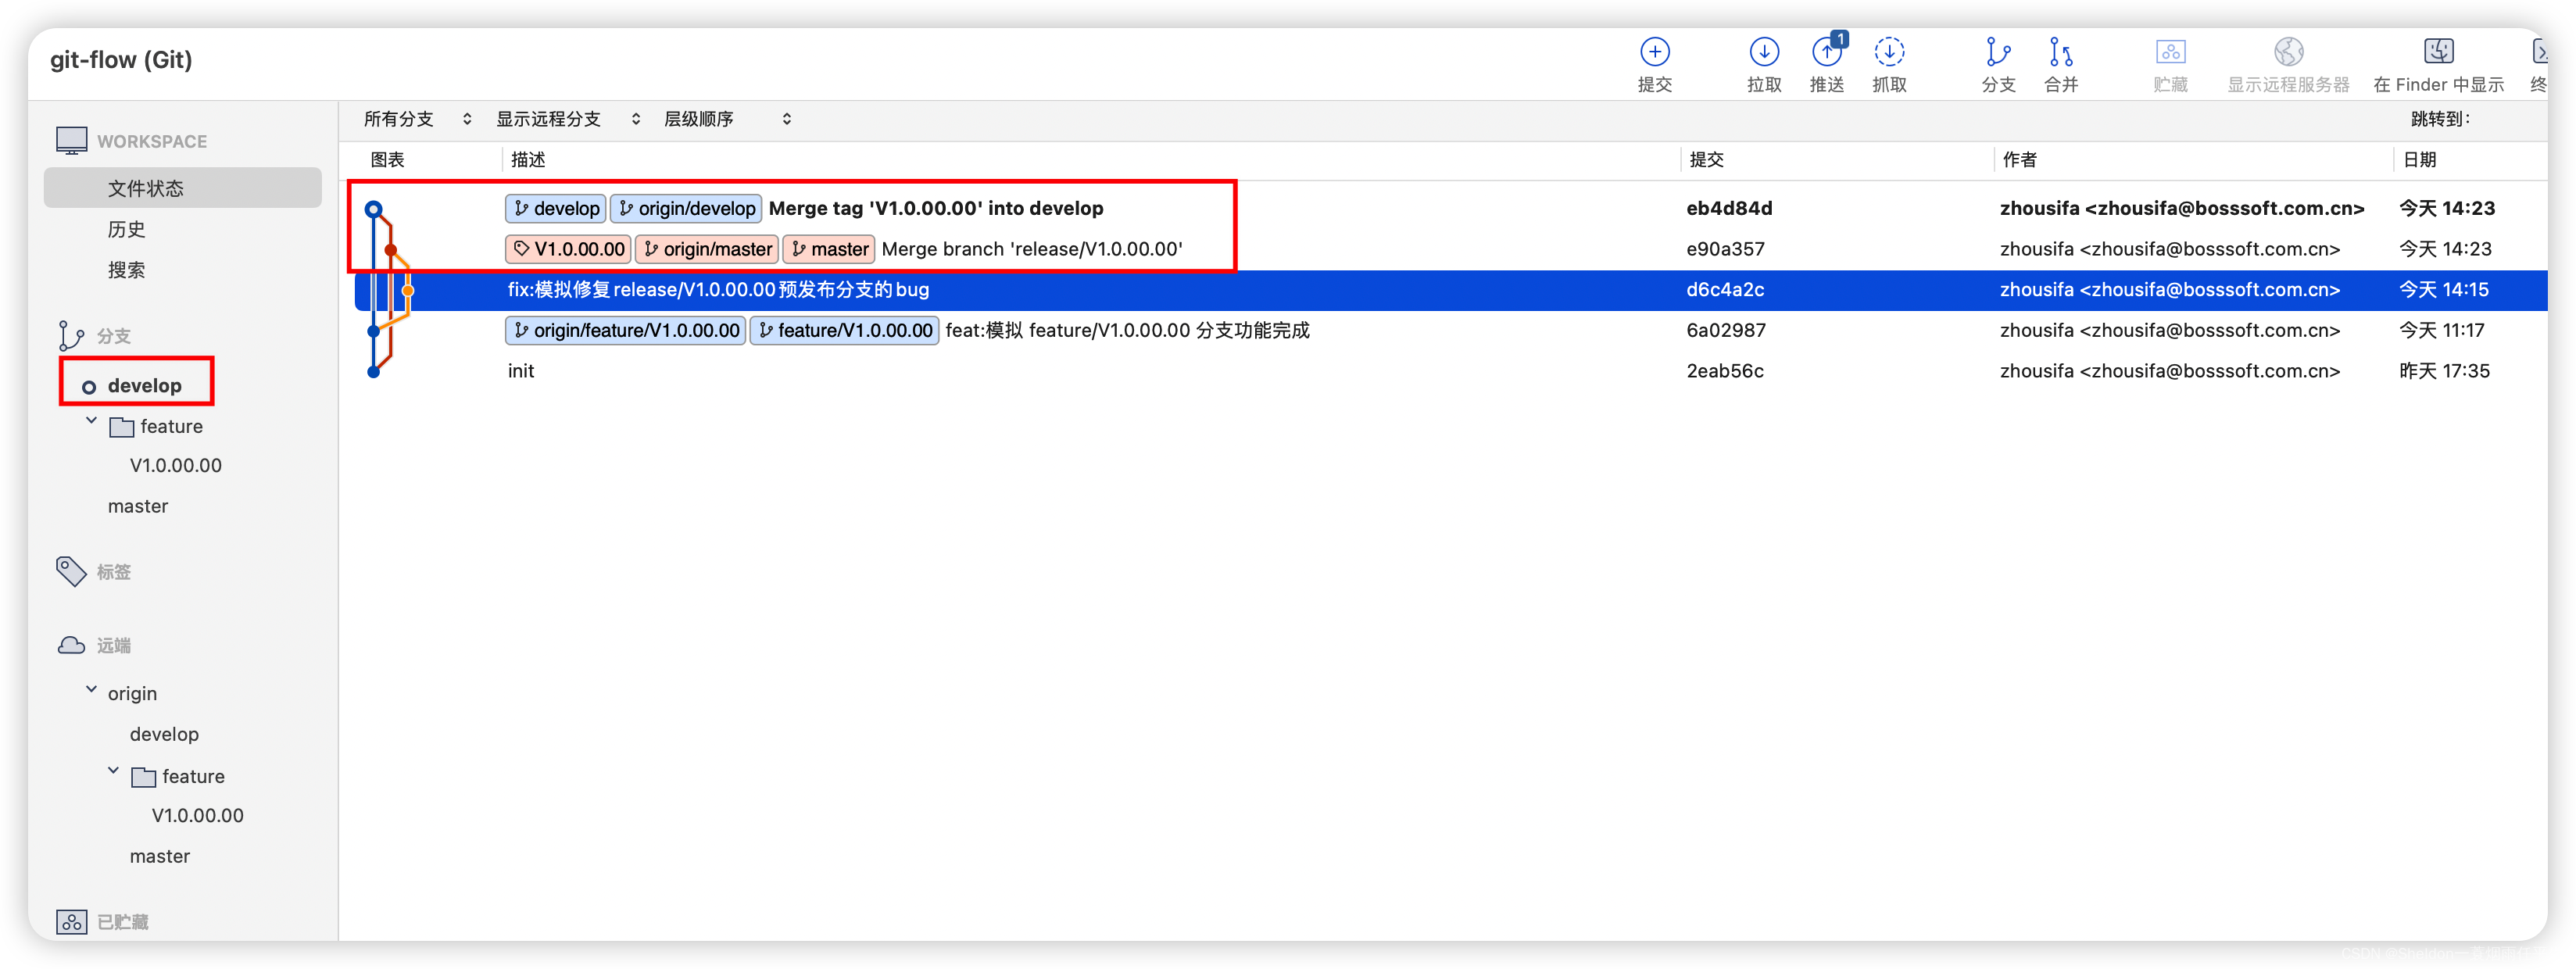Click the V1.0.00.00 tag label in commit list
This screenshot has width=2576, height=969.
pyautogui.click(x=568, y=249)
